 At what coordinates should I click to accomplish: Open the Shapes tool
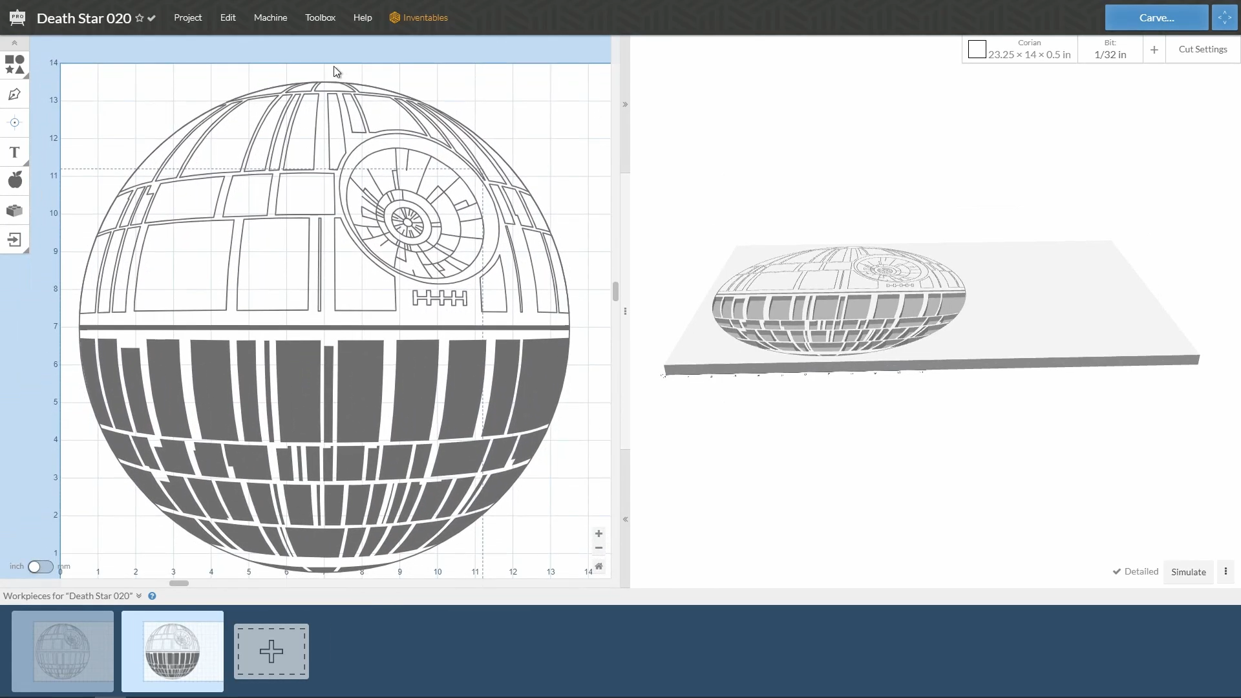point(14,65)
